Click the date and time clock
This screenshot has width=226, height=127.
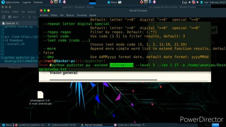(215, 2)
